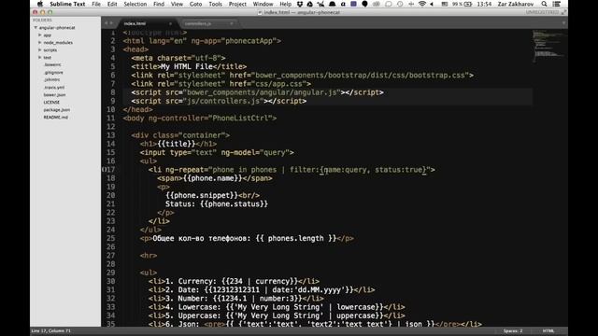Expand the scripts folder
This screenshot has height=336, width=598.
[39, 49]
